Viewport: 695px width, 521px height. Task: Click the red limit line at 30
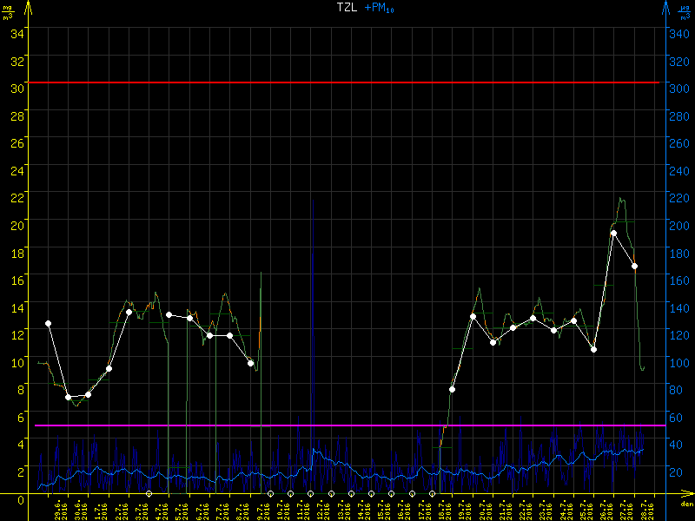(x=347, y=82)
